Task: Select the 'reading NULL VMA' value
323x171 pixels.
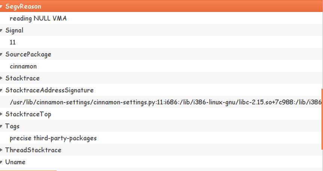Action: tap(38, 18)
